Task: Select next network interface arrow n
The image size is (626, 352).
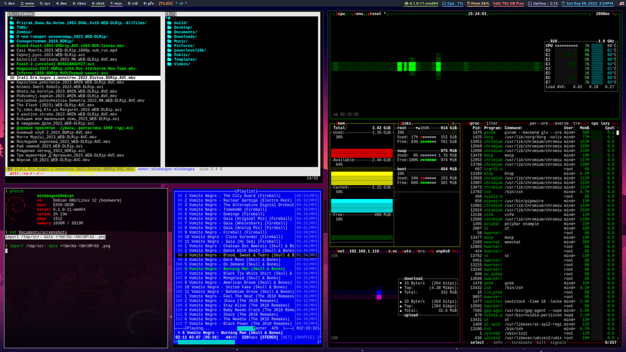Action: [x=454, y=251]
